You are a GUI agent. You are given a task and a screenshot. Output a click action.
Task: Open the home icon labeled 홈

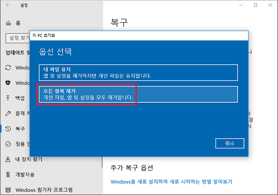pyautogui.click(x=8, y=23)
